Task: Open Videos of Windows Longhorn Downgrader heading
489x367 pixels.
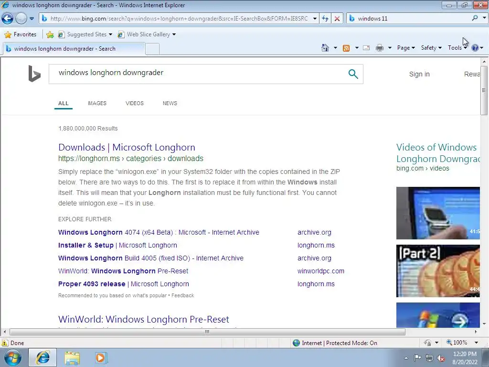Action: (438, 153)
